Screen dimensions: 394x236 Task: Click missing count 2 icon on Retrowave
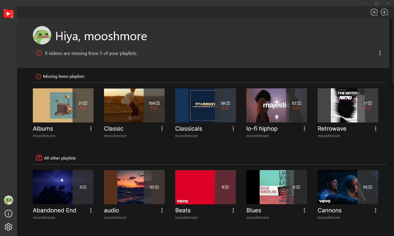369,108
